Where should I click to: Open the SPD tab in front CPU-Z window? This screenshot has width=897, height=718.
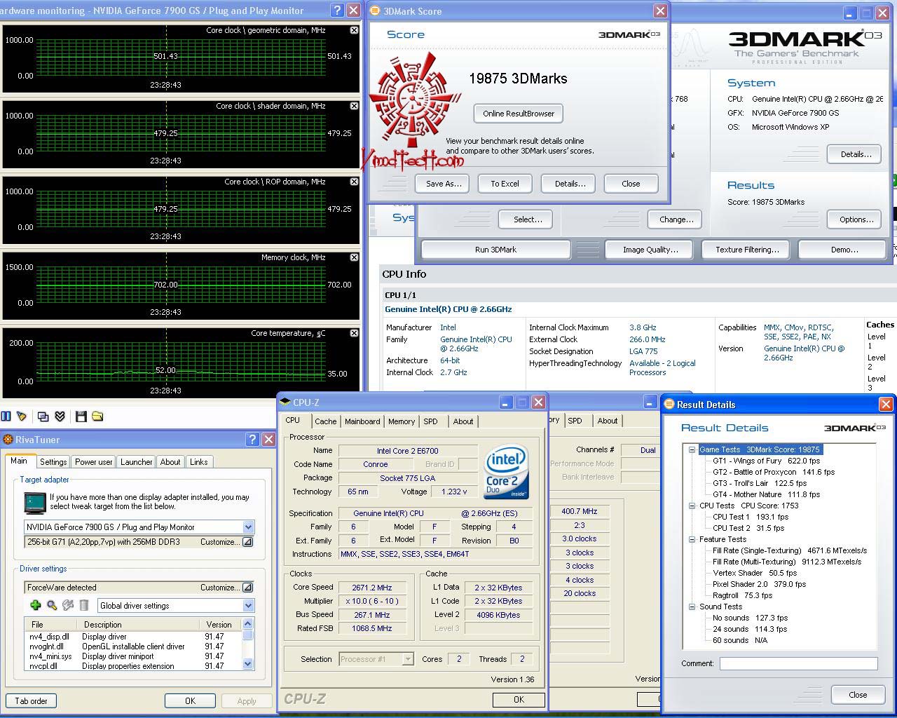pyautogui.click(x=430, y=421)
